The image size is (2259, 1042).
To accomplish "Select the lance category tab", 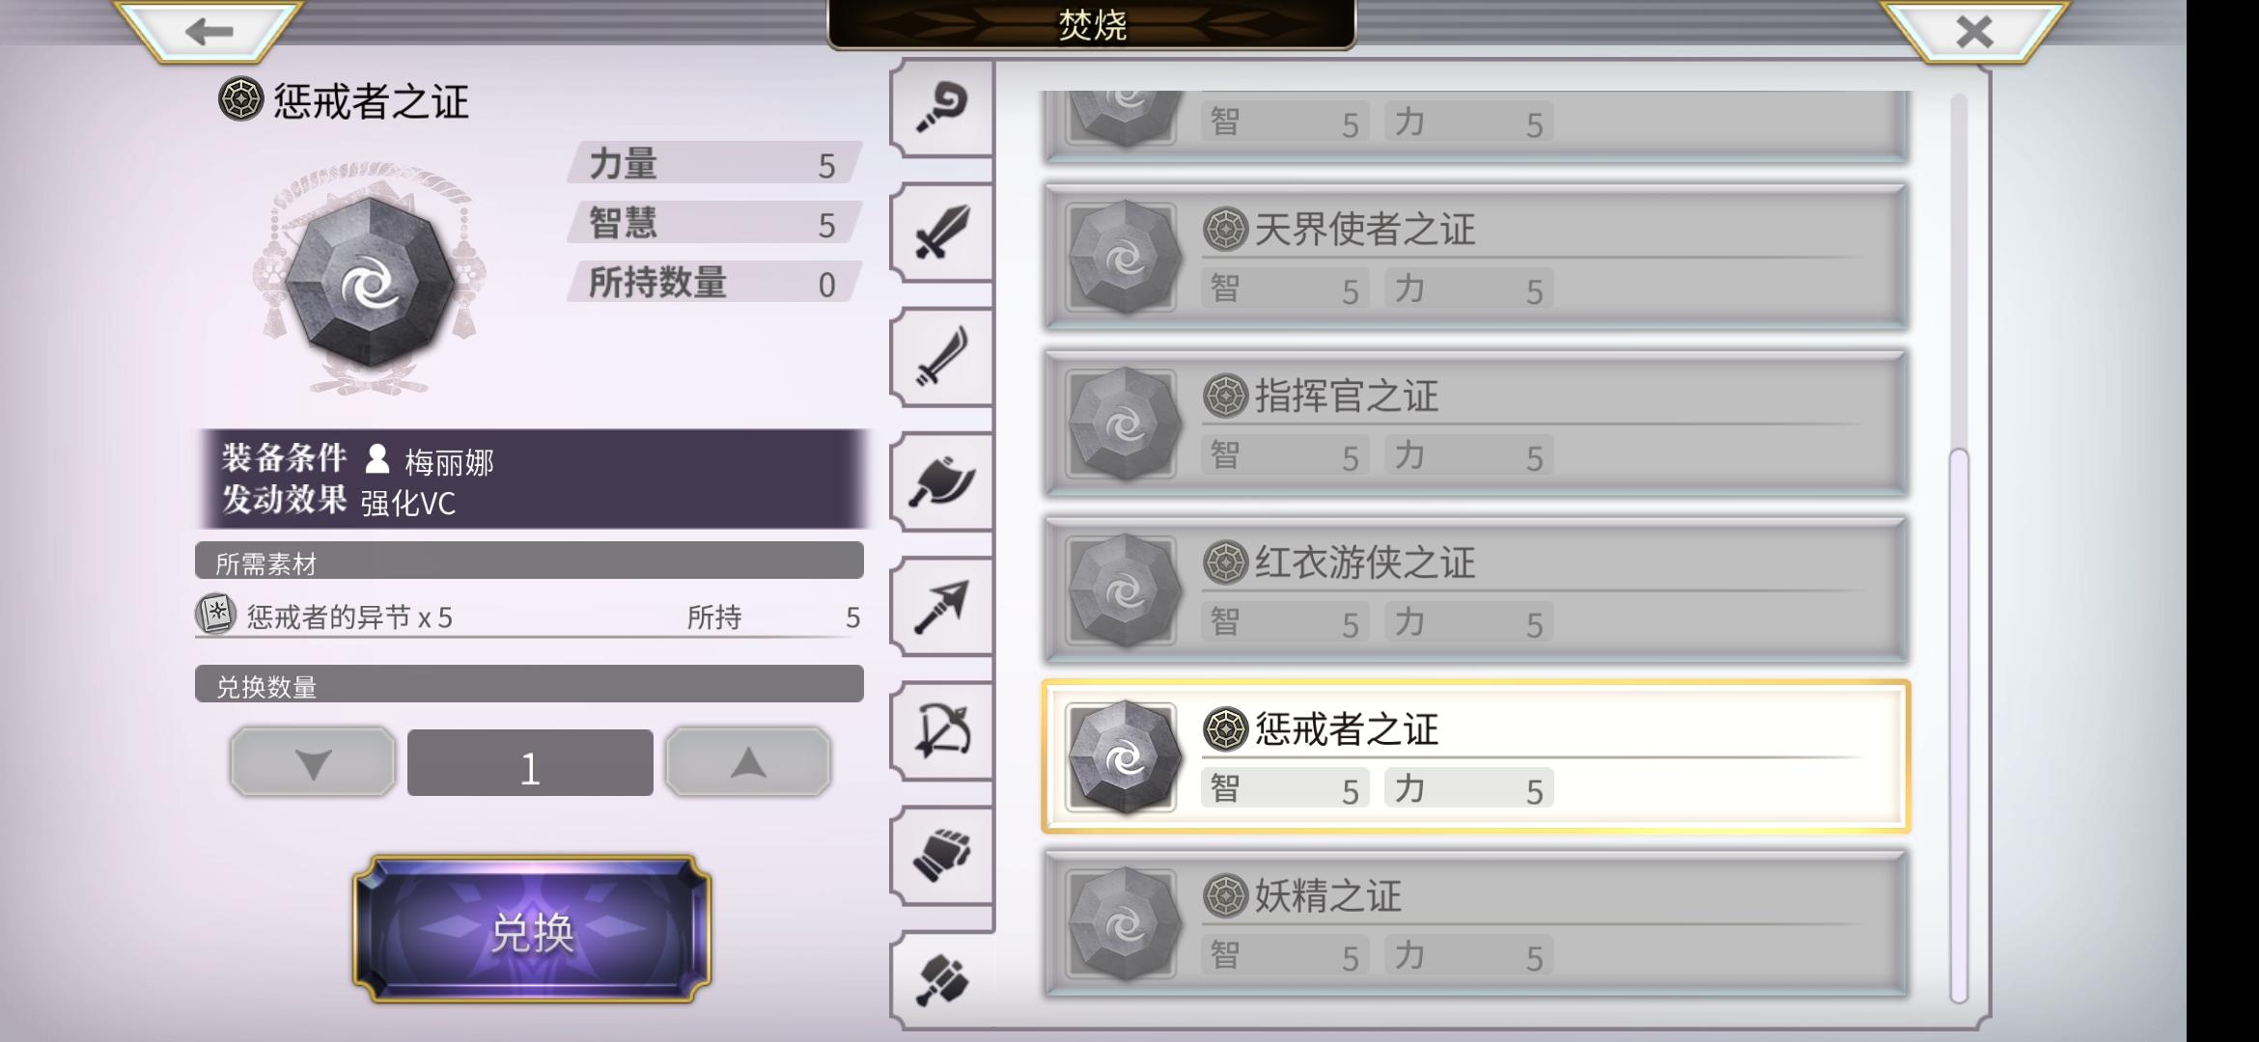I will click(x=941, y=606).
